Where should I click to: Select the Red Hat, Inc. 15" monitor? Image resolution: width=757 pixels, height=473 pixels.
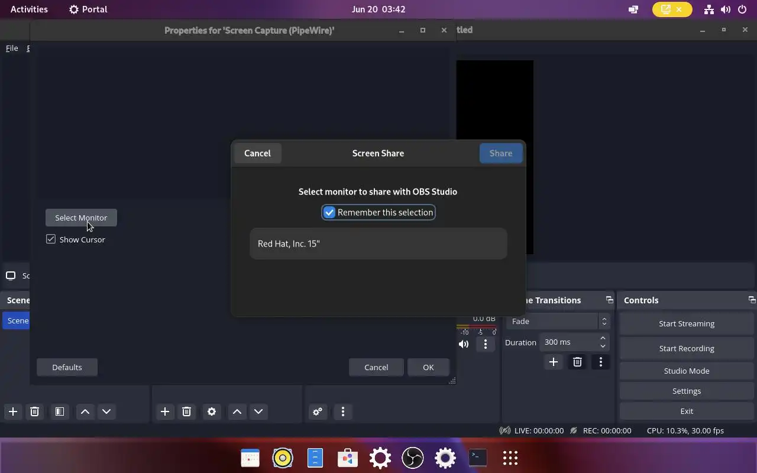tap(378, 244)
